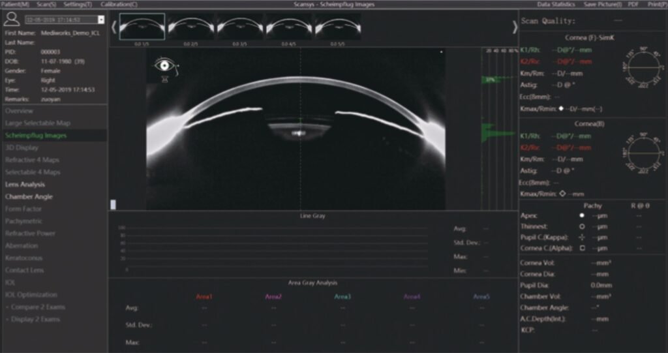Image resolution: width=668 pixels, height=353 pixels.
Task: Select the third Scheimpflug thumbnail 3/5
Action: pyautogui.click(x=239, y=27)
